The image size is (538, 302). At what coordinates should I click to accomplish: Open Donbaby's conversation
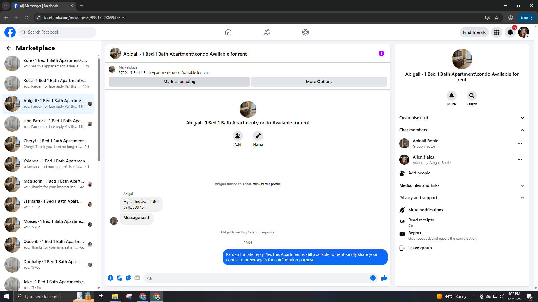(x=48, y=265)
